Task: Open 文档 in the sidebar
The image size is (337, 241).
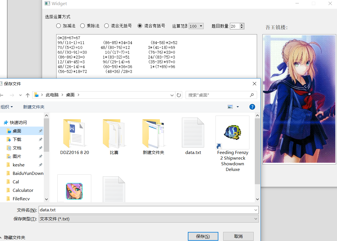Action: pos(17,148)
